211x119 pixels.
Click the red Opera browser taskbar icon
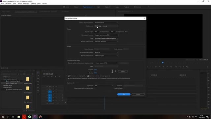click(24, 117)
